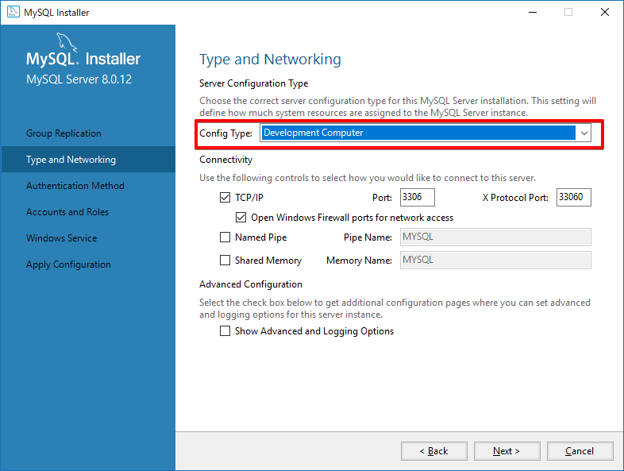Select the Development Computer combo box field

[418, 133]
